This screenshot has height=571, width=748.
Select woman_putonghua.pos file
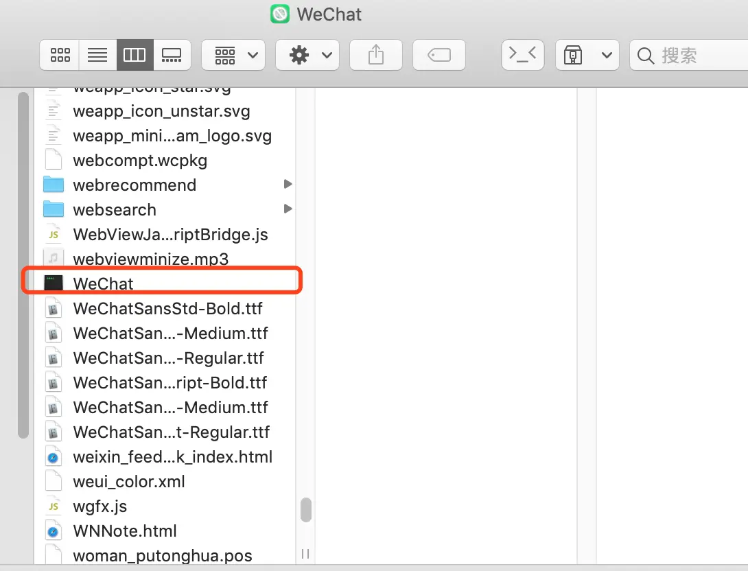click(x=162, y=556)
